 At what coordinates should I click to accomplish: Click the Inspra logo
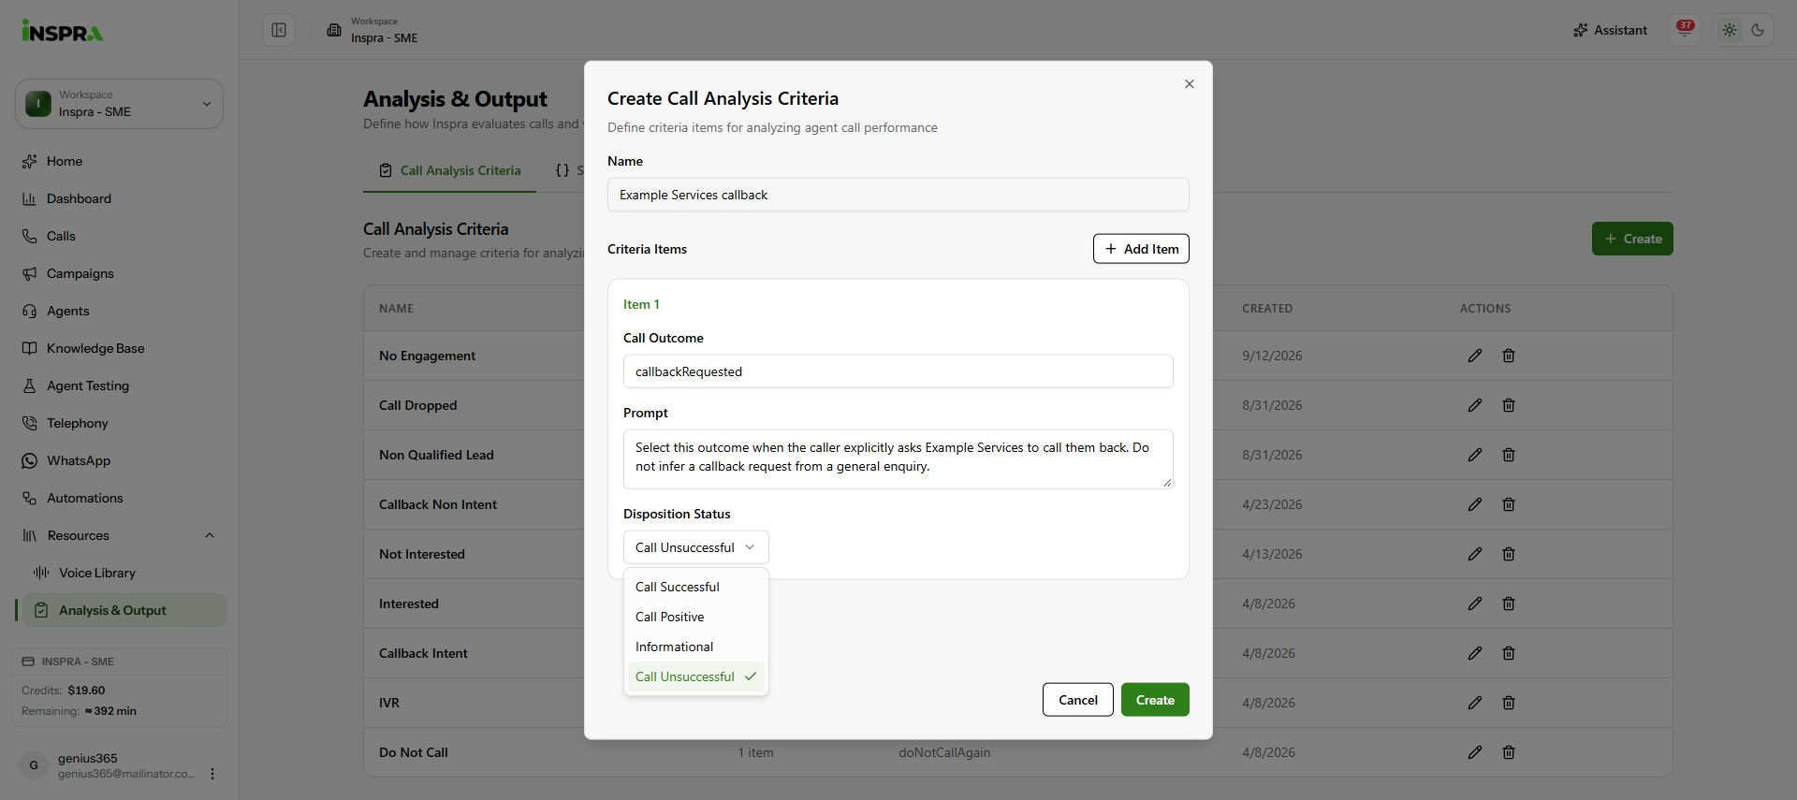tap(63, 32)
